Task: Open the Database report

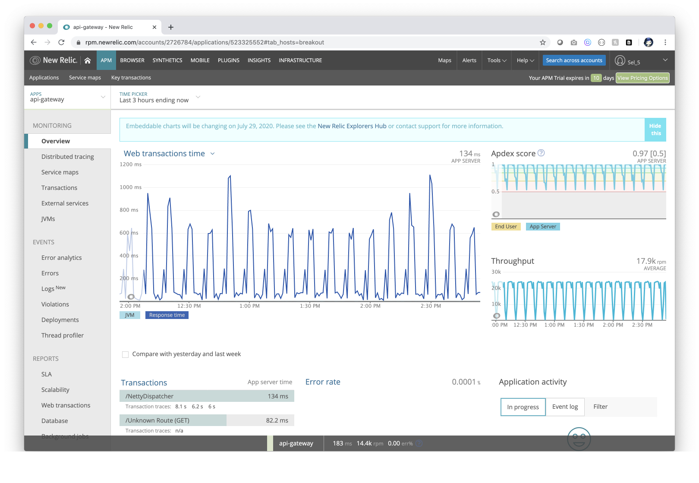Action: 55,421
